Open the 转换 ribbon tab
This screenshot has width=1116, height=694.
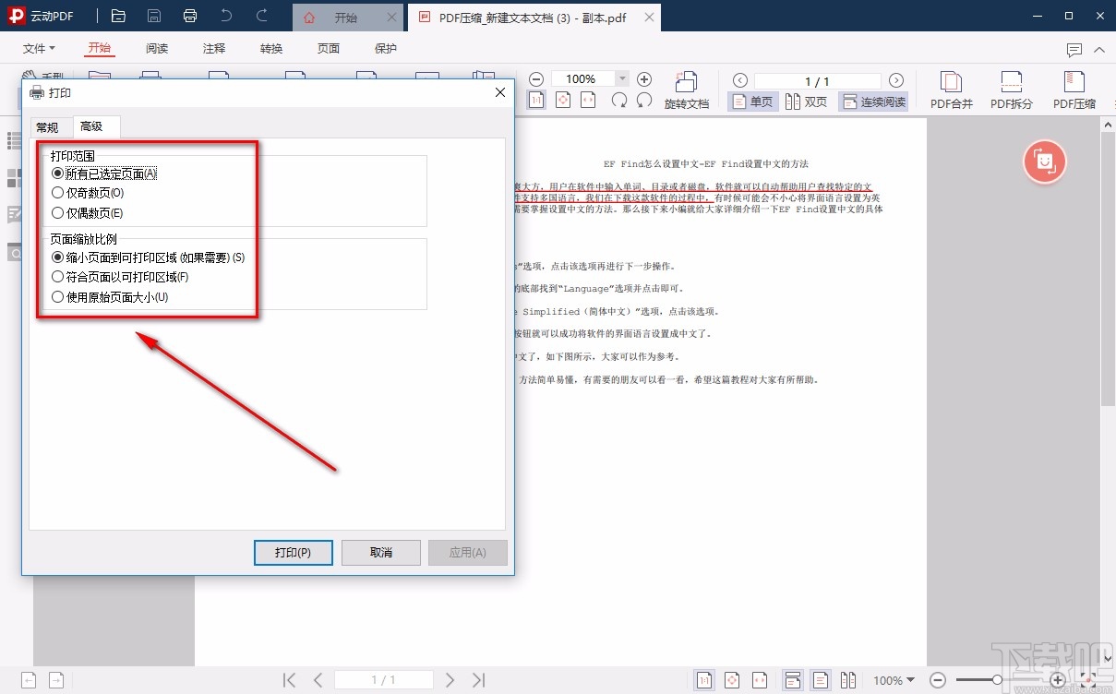271,49
